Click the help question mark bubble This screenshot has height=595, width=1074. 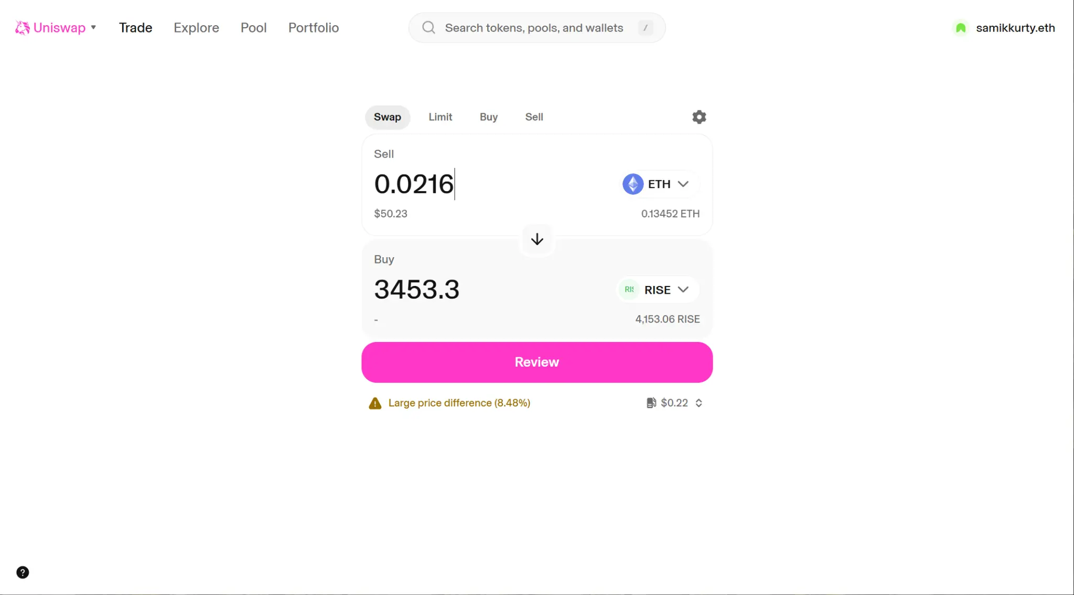(x=23, y=572)
